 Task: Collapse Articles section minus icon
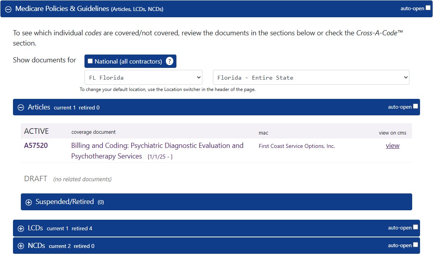pyautogui.click(x=21, y=107)
